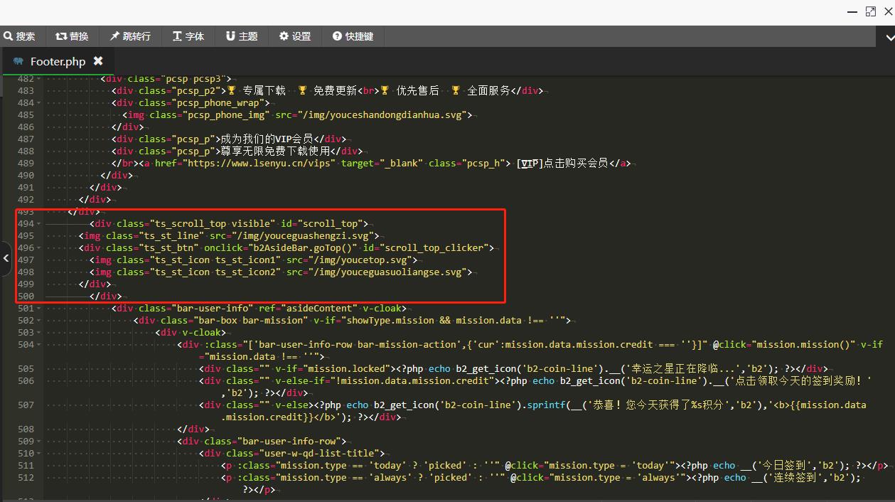Show the 快捷键 keyboard shortcuts
This screenshot has width=895, height=502.
click(353, 36)
